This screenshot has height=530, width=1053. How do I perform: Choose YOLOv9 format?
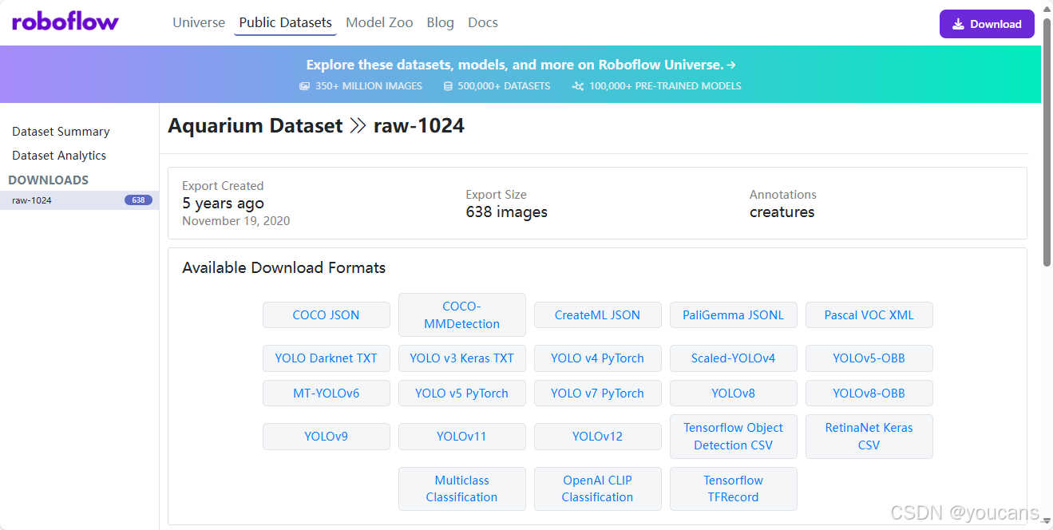click(327, 437)
